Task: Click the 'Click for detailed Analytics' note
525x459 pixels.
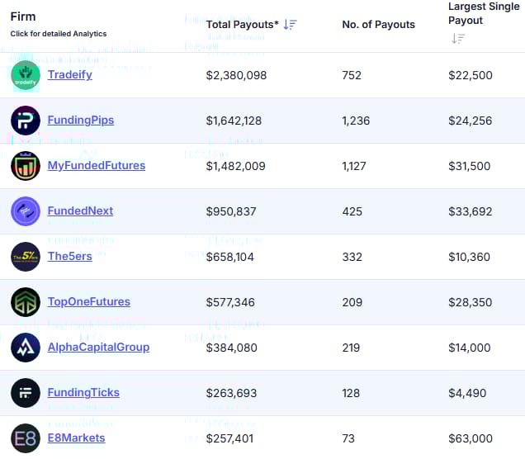Action: click(59, 34)
